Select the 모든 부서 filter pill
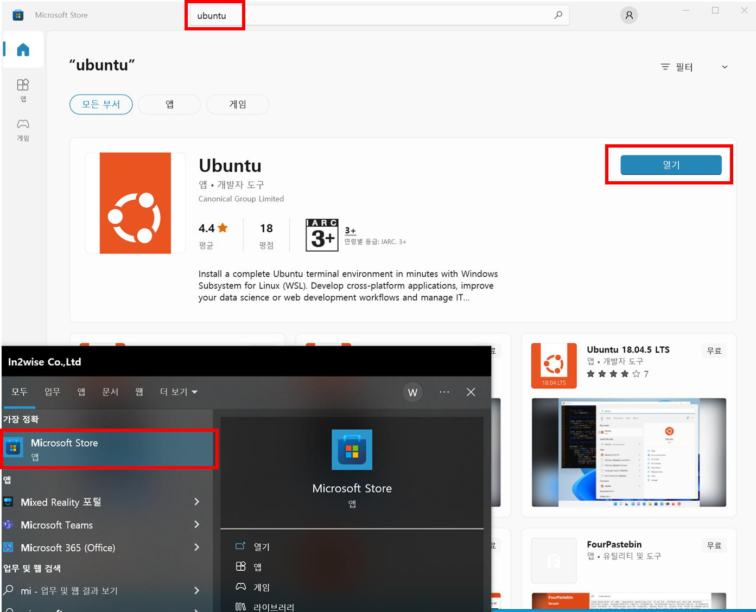The image size is (756, 612). (101, 104)
